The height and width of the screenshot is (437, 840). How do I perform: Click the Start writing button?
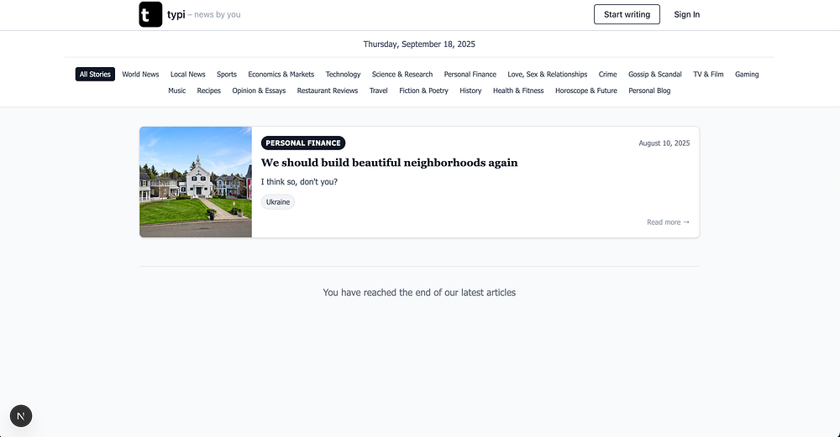(x=627, y=14)
